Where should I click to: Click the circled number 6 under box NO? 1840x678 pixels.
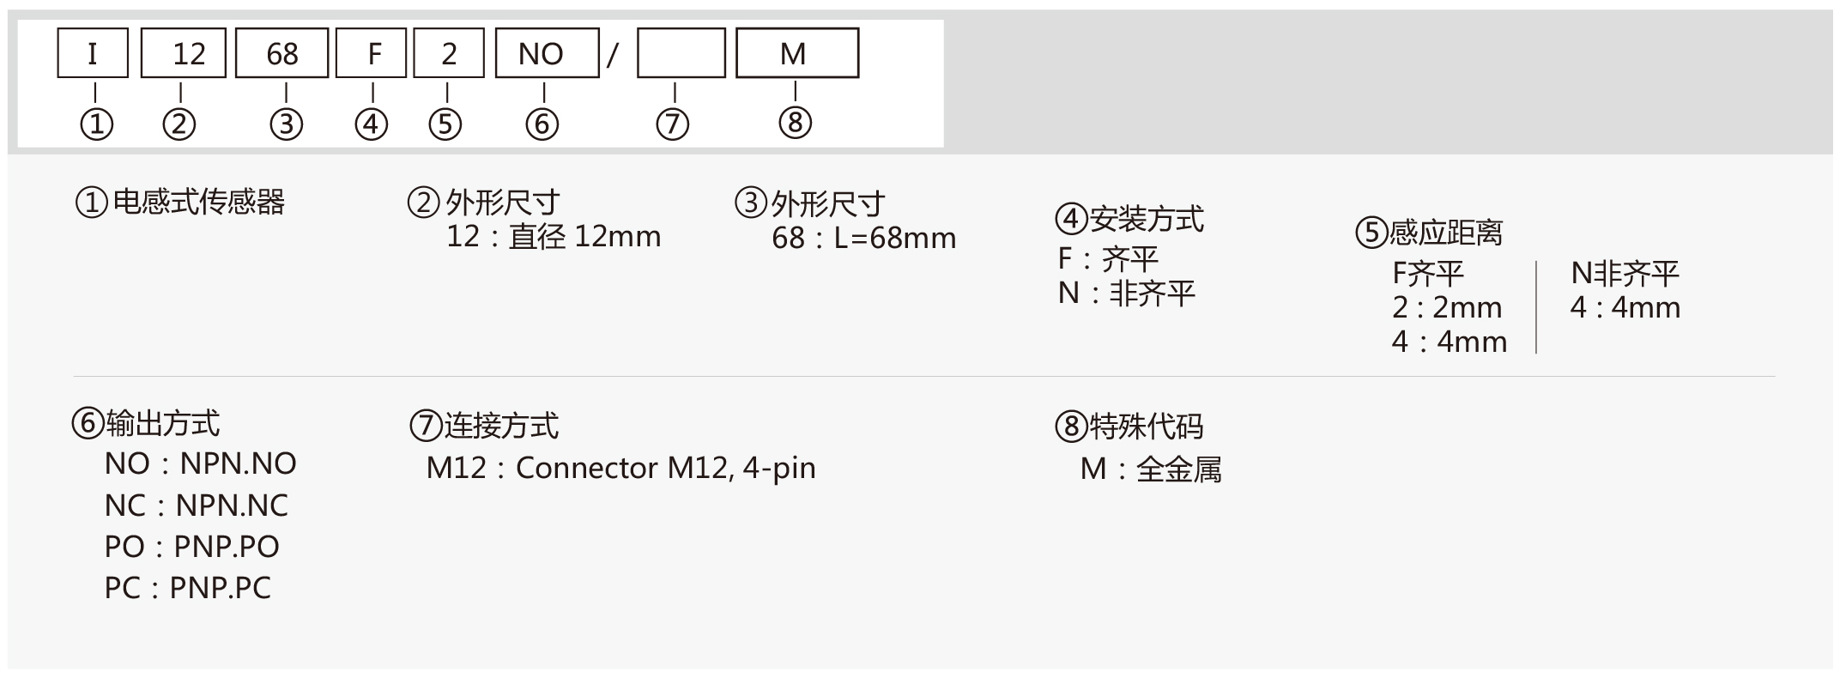tap(542, 124)
